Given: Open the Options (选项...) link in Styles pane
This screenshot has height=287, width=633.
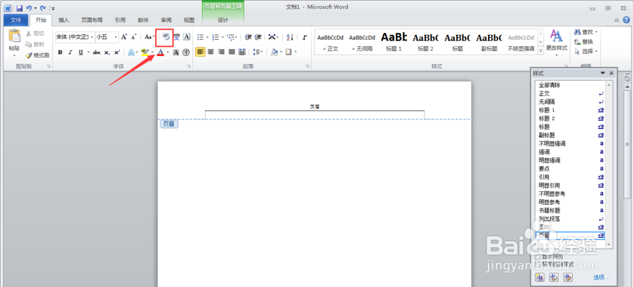Looking at the screenshot, I should tap(602, 278).
